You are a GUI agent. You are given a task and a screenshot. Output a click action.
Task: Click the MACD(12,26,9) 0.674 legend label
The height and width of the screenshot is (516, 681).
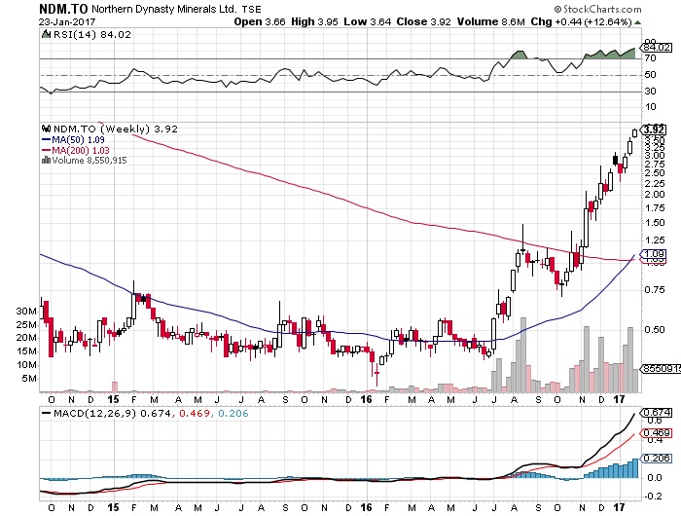[112, 413]
